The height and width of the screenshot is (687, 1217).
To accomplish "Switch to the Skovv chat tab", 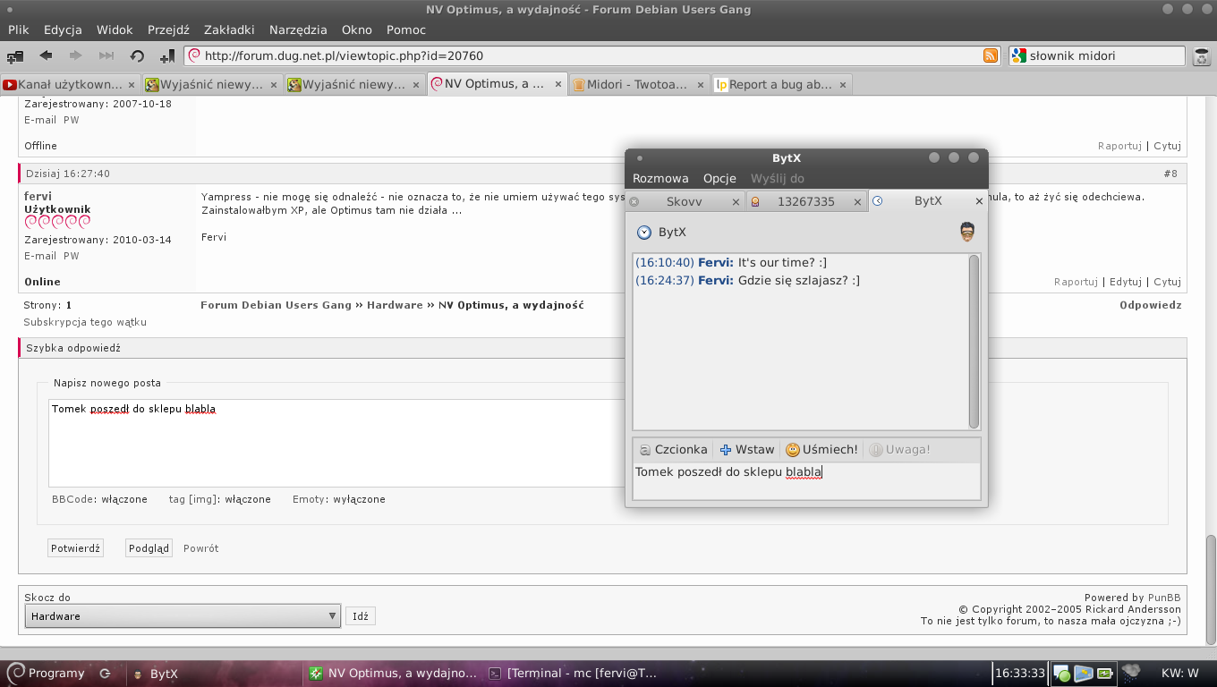I will (685, 202).
